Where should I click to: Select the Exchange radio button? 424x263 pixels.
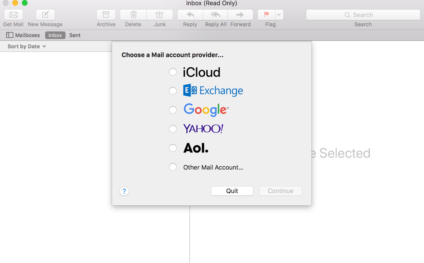173,91
